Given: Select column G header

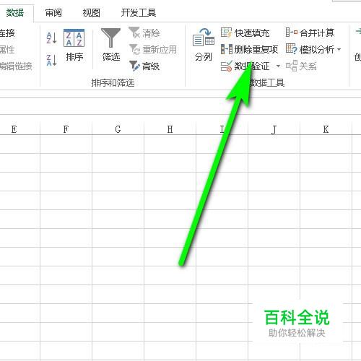Looking at the screenshot, I should click(x=118, y=129).
